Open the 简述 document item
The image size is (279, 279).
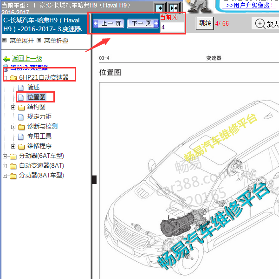pos(33,87)
